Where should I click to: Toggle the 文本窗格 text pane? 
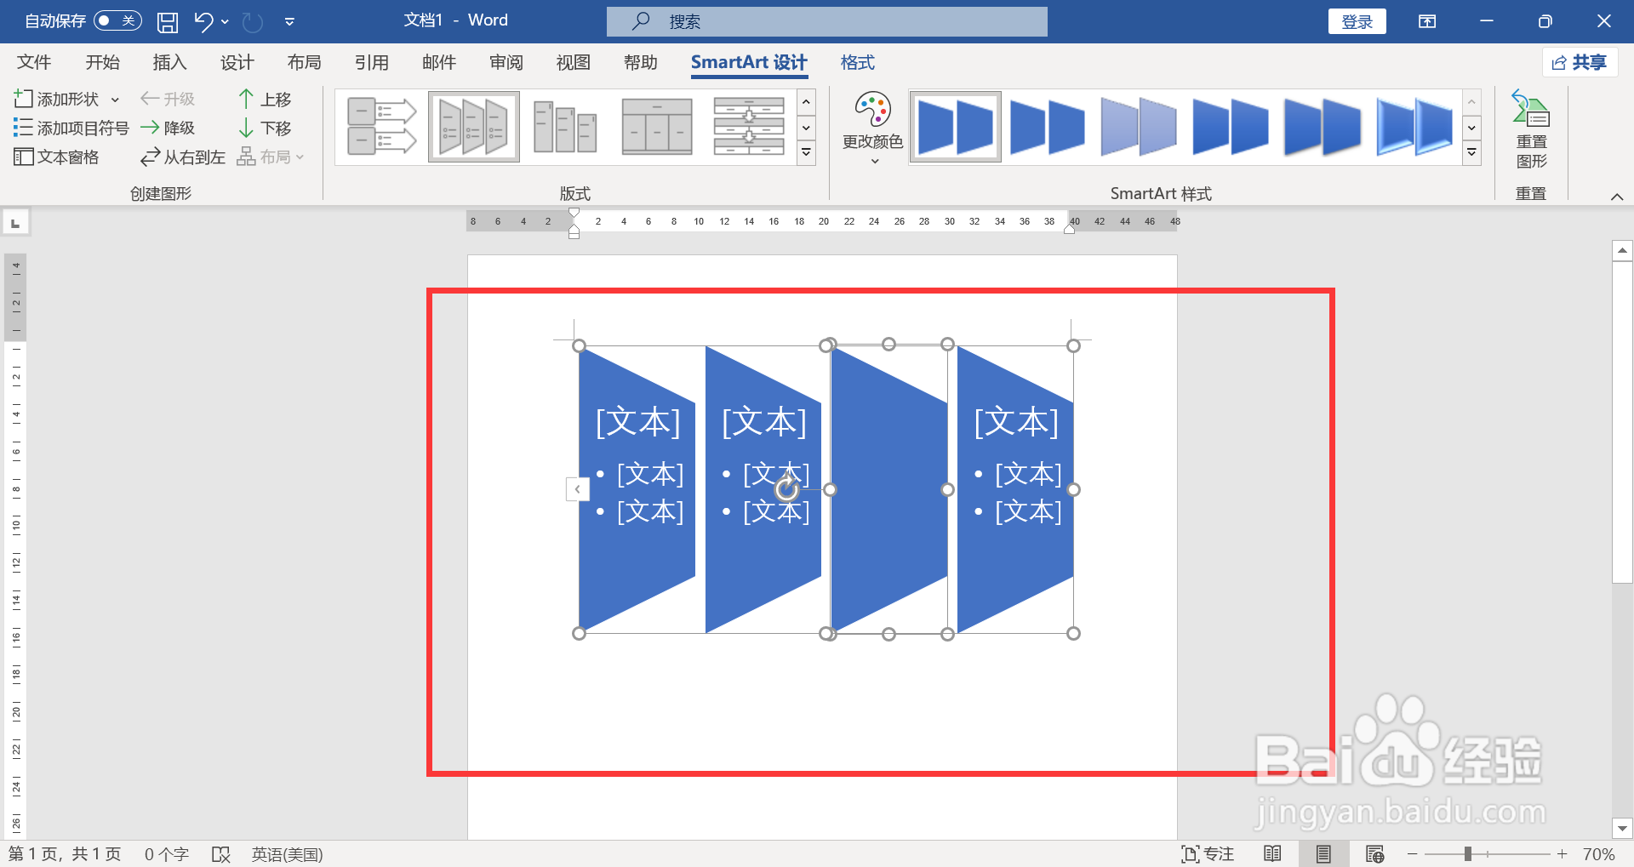(x=56, y=157)
